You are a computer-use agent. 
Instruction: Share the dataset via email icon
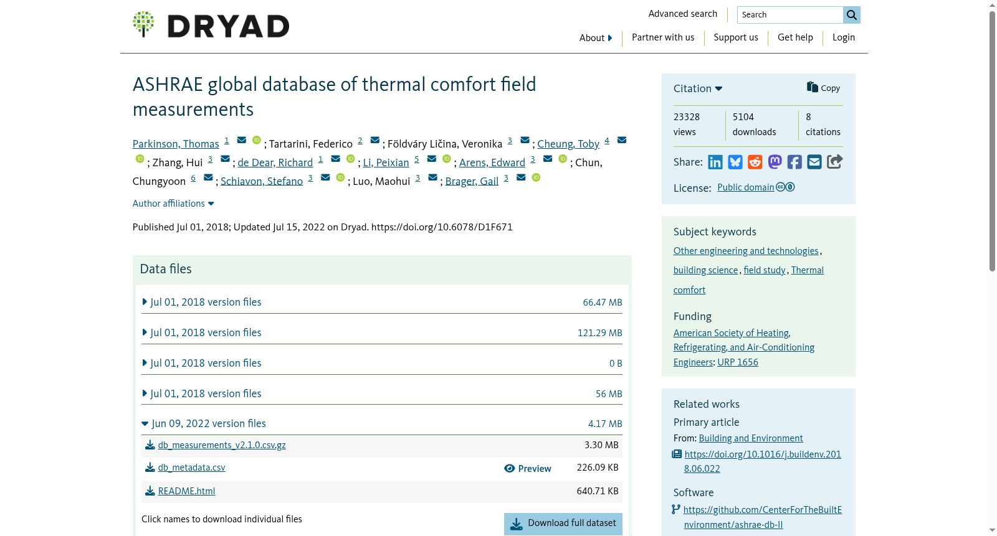click(814, 162)
